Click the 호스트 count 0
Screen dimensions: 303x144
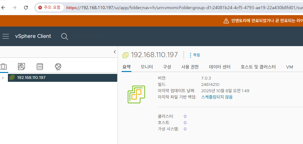point(185,123)
